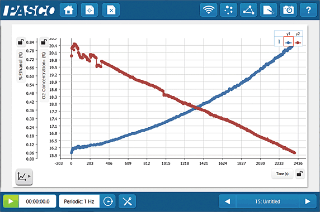Open the graph tools palette
This screenshot has height=212, width=320.
(24, 176)
